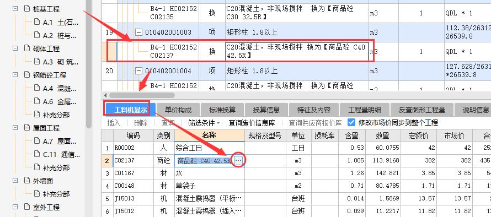Toggle 修改市场价同步到整个工程 checkbox

351,123
